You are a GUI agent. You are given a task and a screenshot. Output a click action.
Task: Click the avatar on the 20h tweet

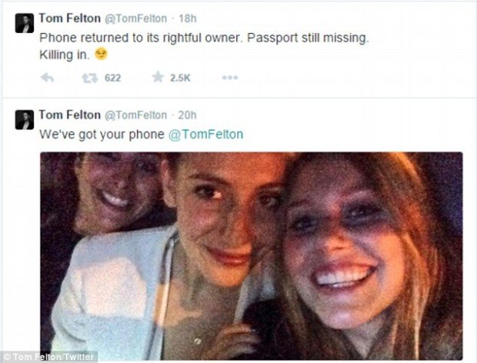[25, 119]
